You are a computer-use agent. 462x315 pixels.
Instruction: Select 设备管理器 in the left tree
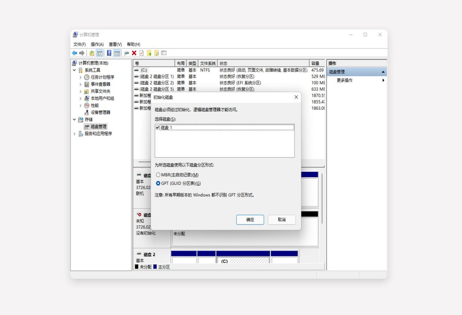coord(100,112)
